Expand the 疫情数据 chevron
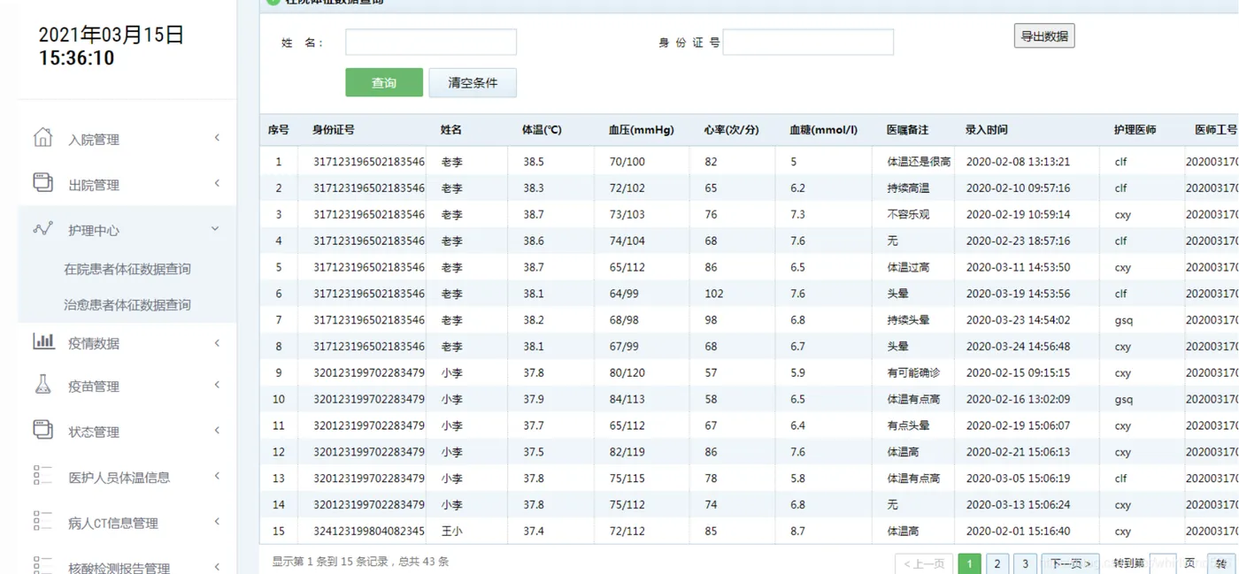1239x574 pixels. click(x=217, y=343)
